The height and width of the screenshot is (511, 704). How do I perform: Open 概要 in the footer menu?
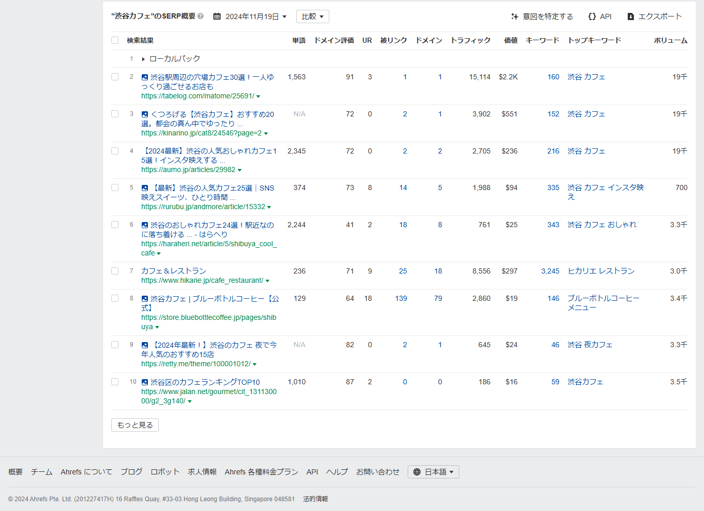click(x=15, y=472)
